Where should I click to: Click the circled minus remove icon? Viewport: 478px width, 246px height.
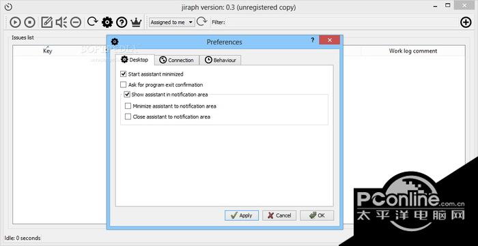(x=76, y=22)
